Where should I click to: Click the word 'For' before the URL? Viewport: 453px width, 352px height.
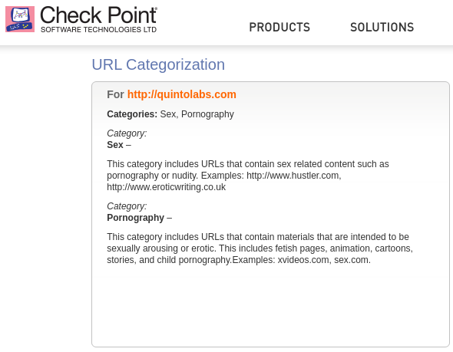115,94
